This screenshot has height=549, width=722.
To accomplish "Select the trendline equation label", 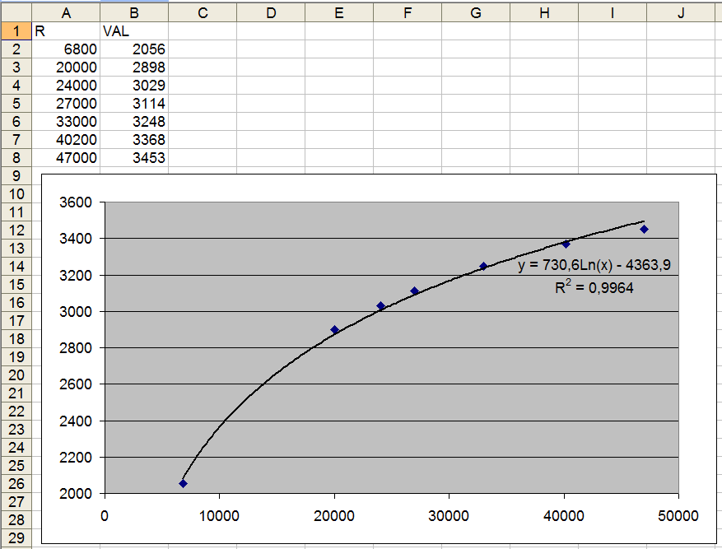I will [594, 265].
